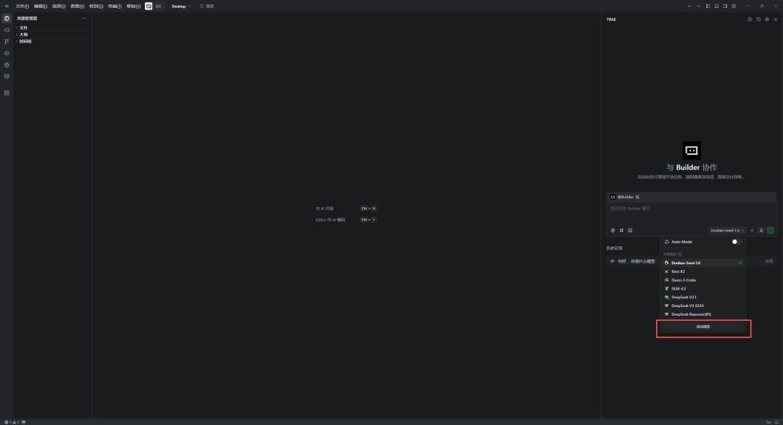Collapse the Doubao-Seed-1.6 model selector
Screen dimensions: 783x425
pos(727,230)
